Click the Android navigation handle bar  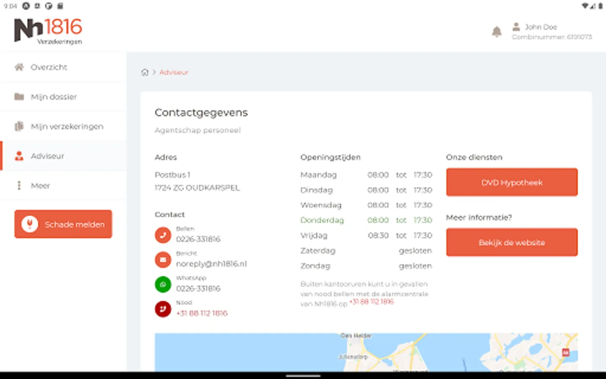tap(303, 376)
